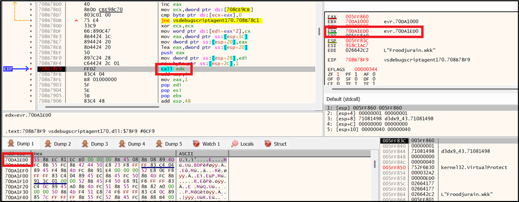Go to the Dump 4 tab
The height and width of the screenshot is (202, 519).
132,144
